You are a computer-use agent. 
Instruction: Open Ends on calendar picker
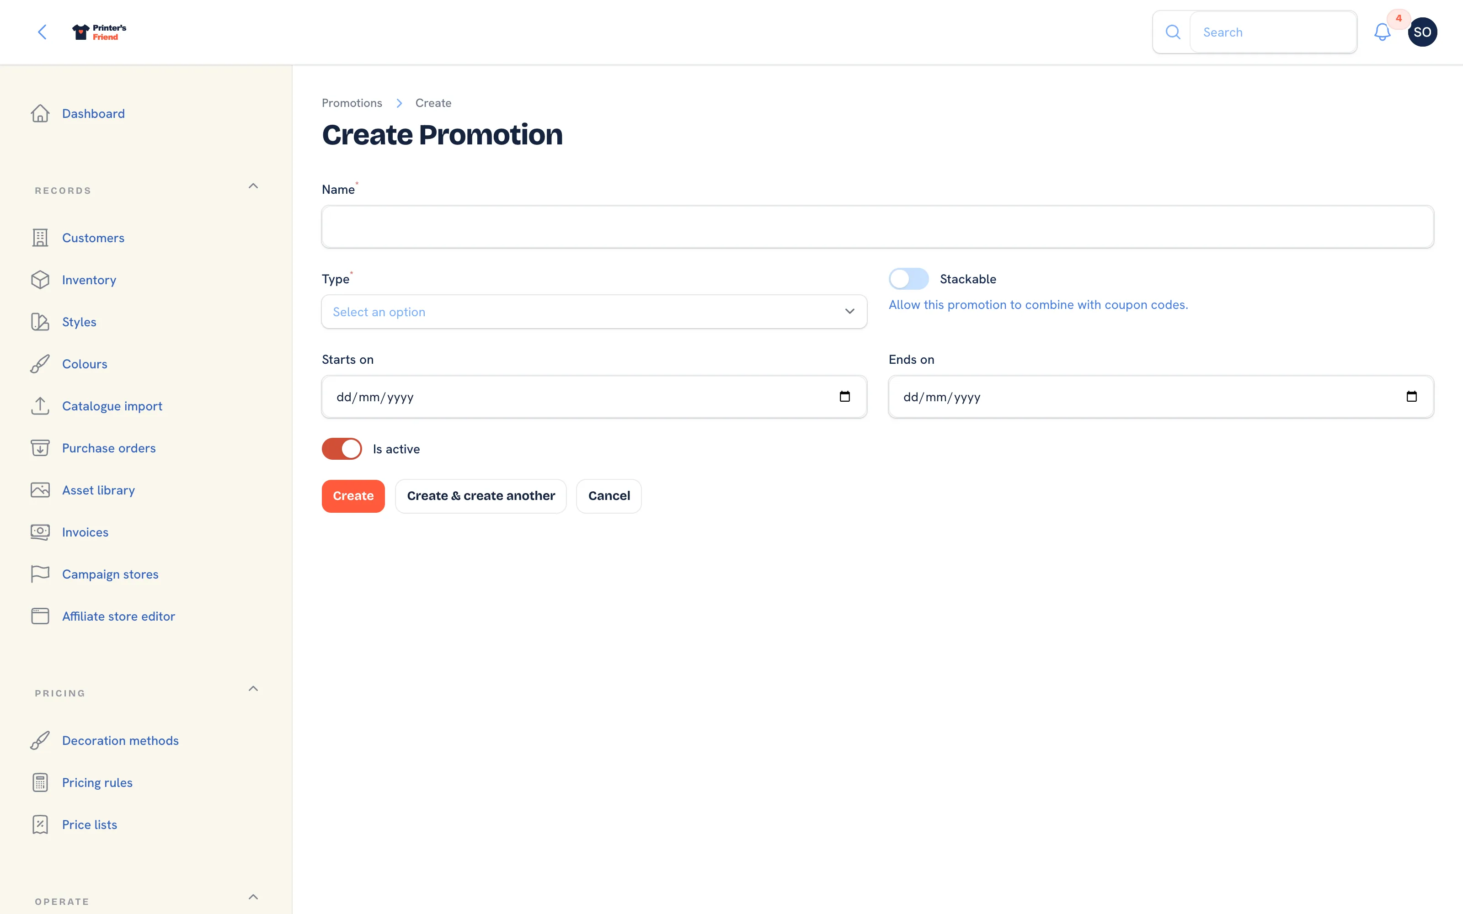click(x=1412, y=397)
